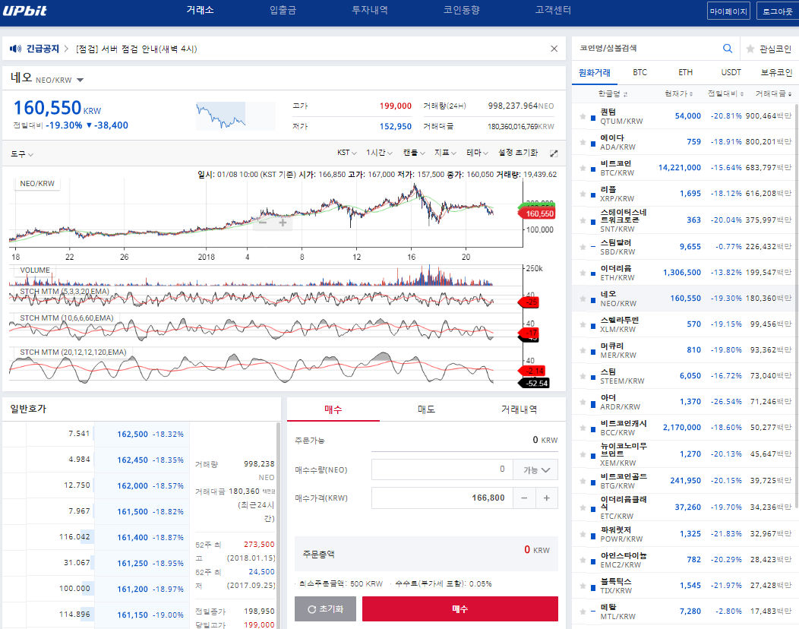Click order book price 161,400
The width and height of the screenshot is (799, 629).
[132, 538]
